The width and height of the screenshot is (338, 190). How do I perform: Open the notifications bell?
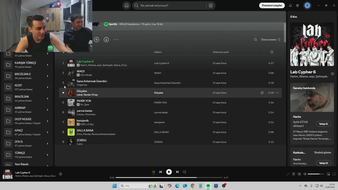(x=290, y=6)
